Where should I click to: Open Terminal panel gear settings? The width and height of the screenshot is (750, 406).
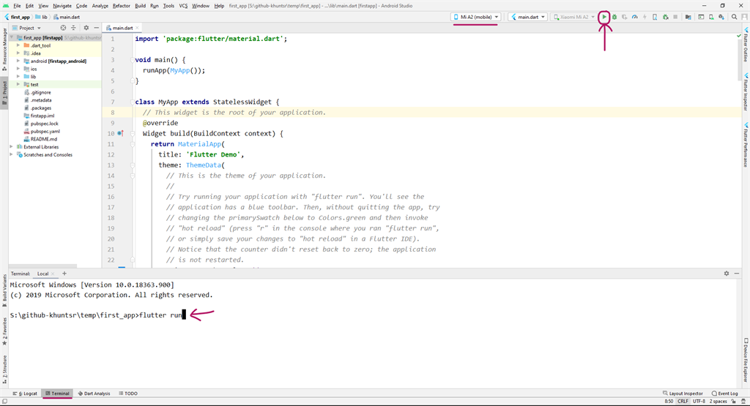(726, 273)
